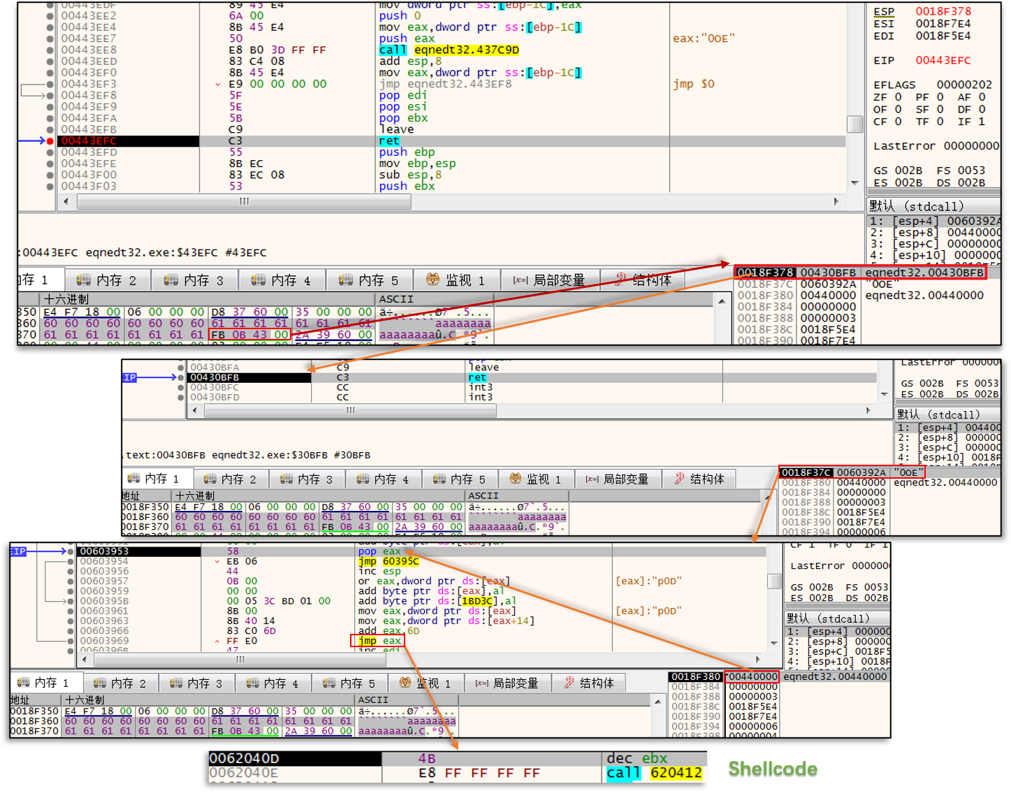The width and height of the screenshot is (1011, 796).
Task: Click the 结构体 struct icon in bottom debugger panel
Action: (569, 682)
